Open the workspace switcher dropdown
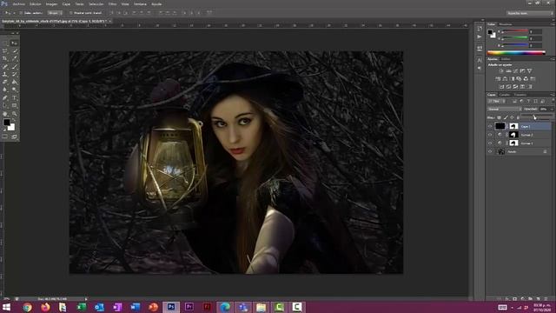556x313 pixels. click(530, 13)
